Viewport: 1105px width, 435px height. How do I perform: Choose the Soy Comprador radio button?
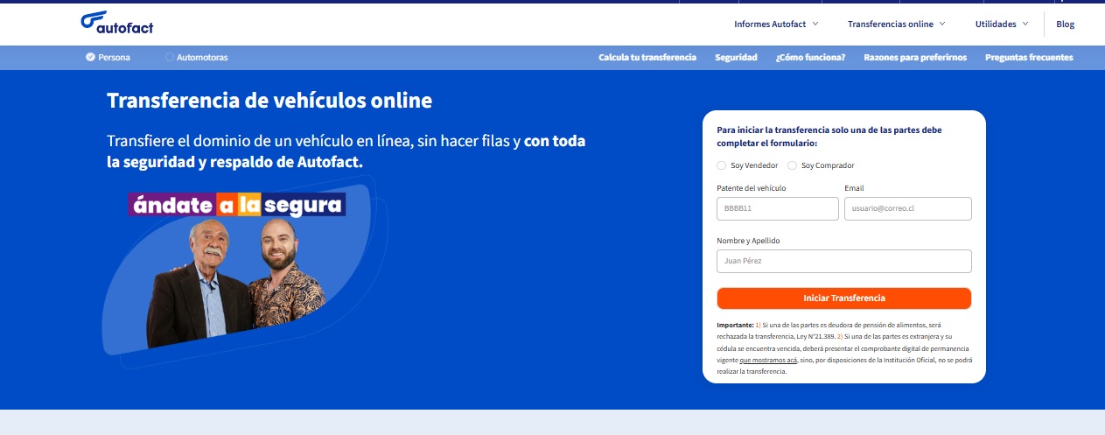pos(793,165)
